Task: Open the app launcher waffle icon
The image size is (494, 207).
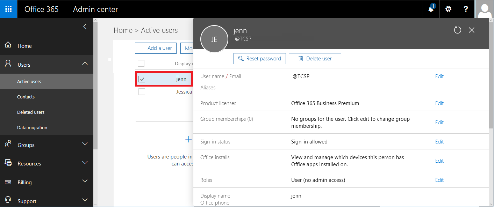Action: pyautogui.click(x=8, y=9)
